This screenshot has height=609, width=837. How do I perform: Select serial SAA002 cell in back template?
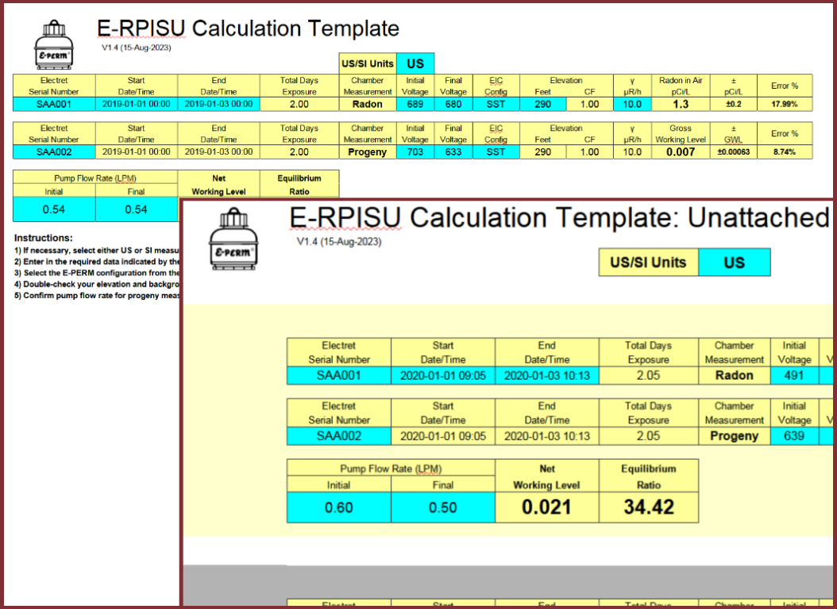(54, 151)
